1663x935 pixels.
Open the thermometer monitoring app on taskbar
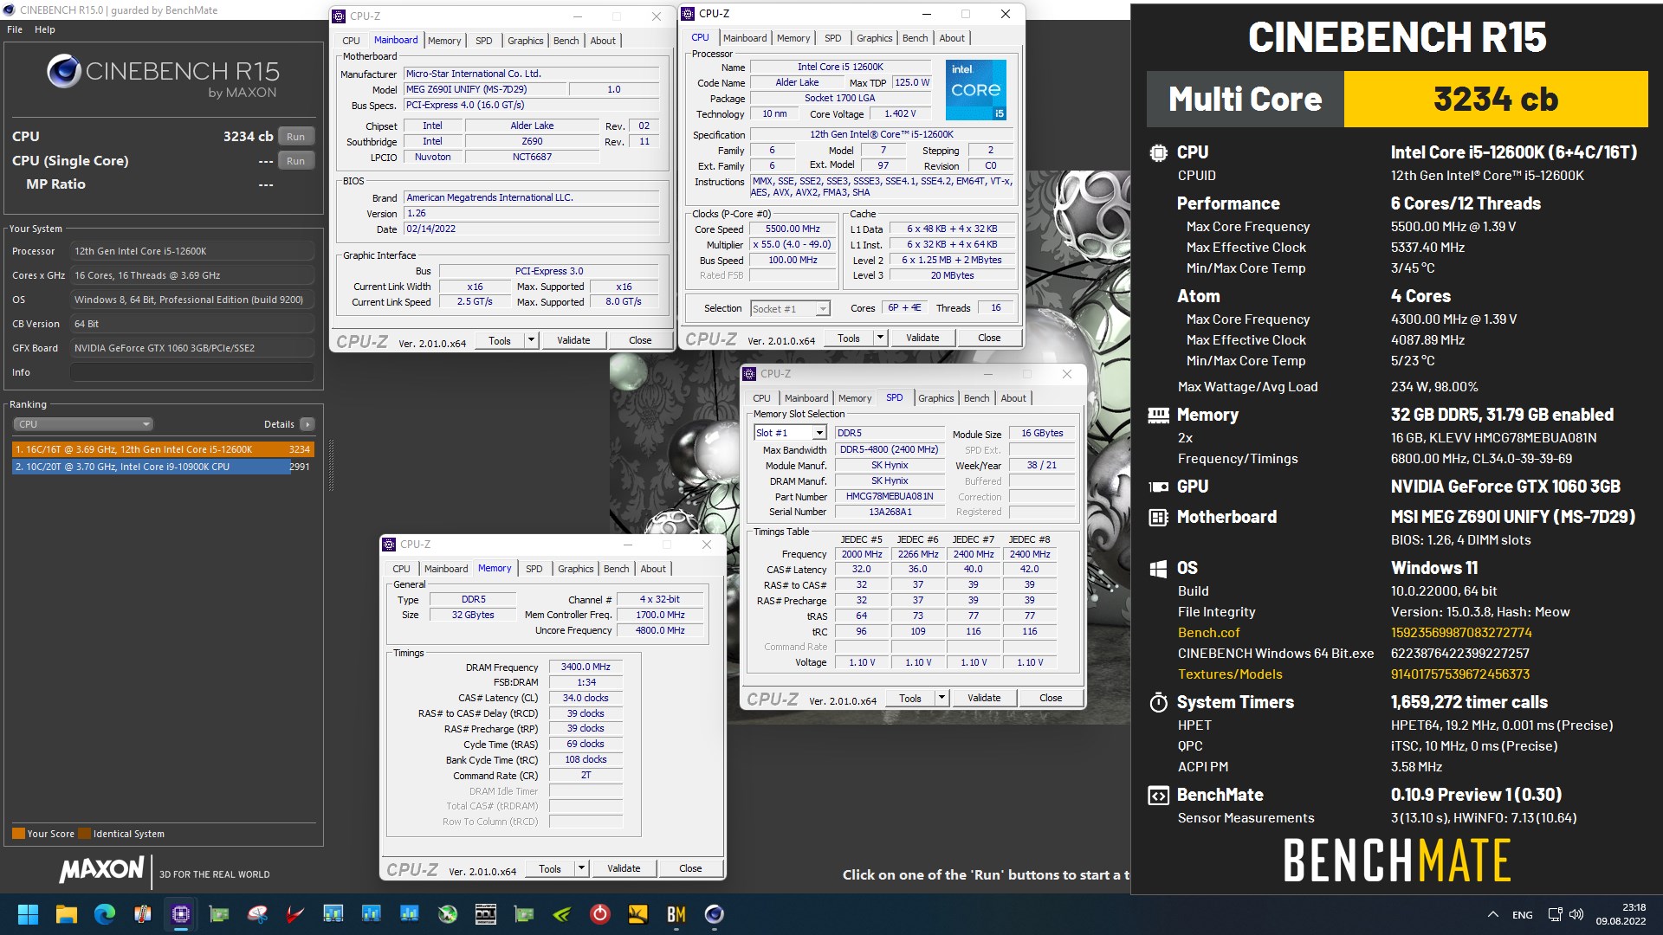click(143, 914)
